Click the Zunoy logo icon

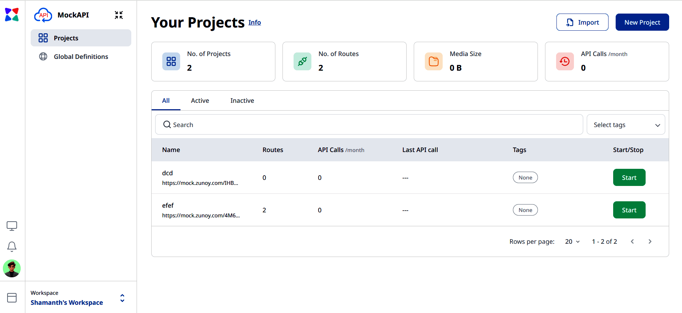coord(12,15)
